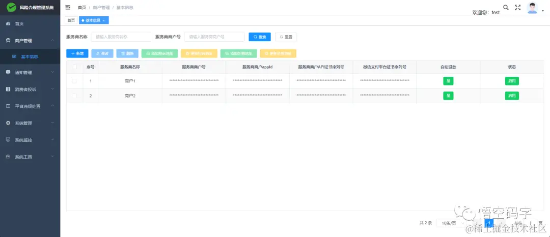
Task: Click the 商户2 name cell
Action: [130, 96]
